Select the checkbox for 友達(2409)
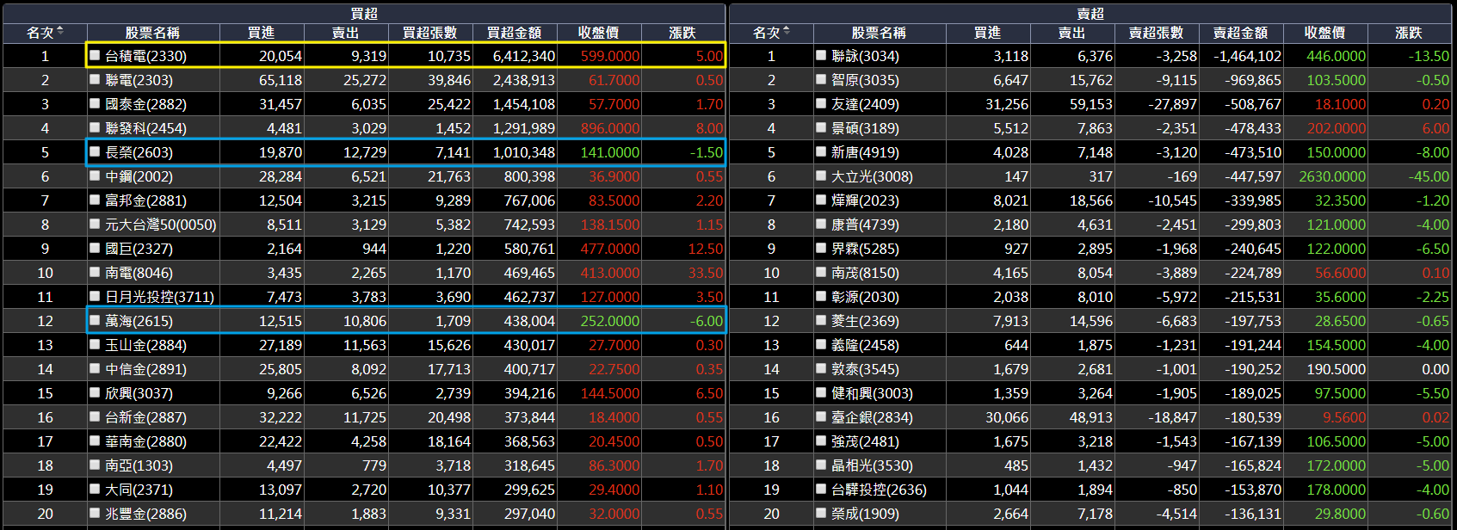 click(821, 103)
